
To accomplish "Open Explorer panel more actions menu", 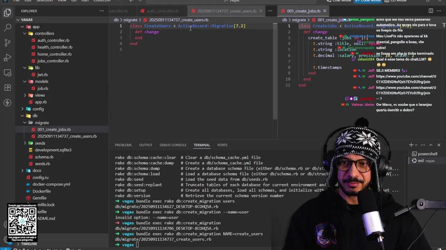I will [x=102, y=11].
